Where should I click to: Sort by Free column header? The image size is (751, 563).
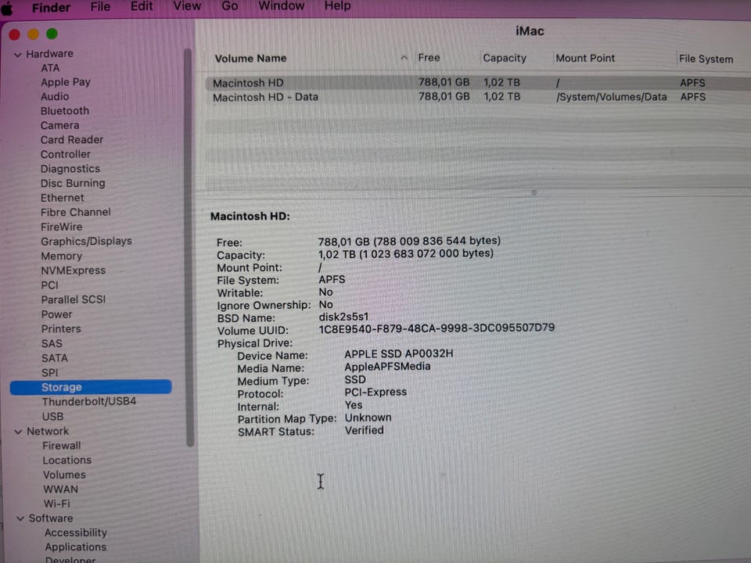click(429, 58)
